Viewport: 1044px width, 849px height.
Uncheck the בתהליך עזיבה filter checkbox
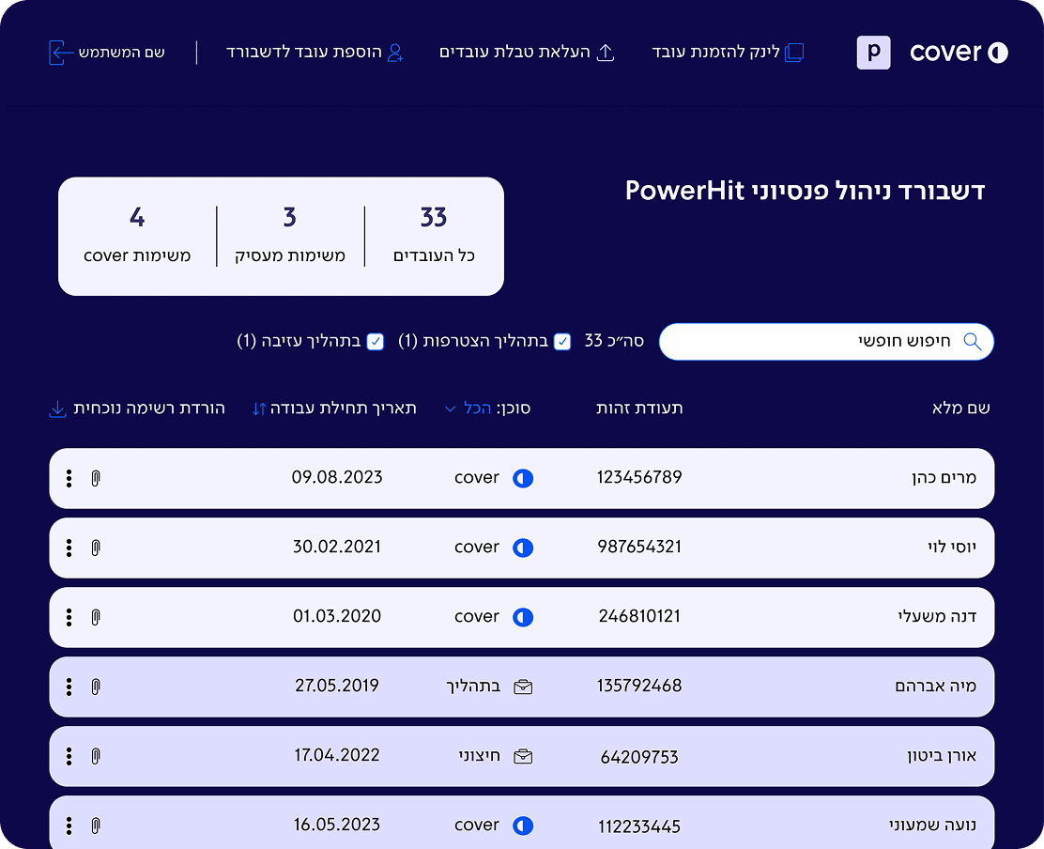pyautogui.click(x=376, y=342)
